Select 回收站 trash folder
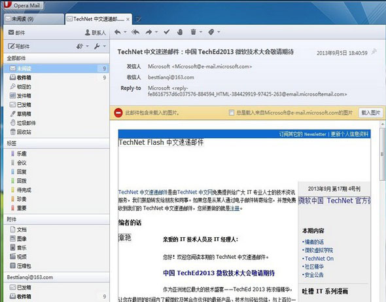Screen dimensions: 386x302 (x=56, y=132)
